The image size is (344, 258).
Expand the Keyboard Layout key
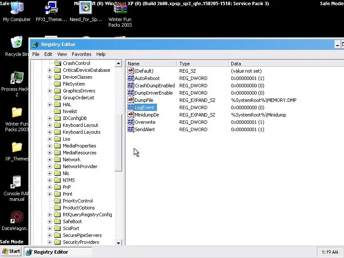(x=49, y=125)
